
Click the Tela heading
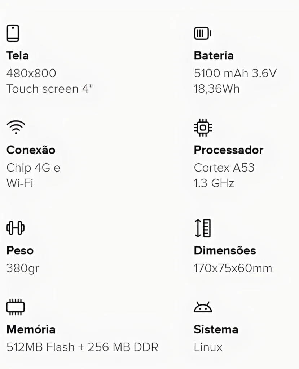click(18, 56)
